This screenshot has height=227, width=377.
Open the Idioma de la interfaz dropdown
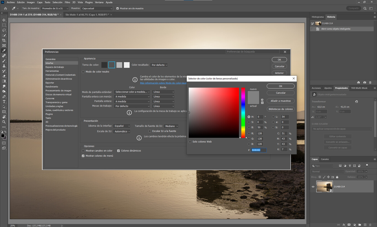(122, 126)
